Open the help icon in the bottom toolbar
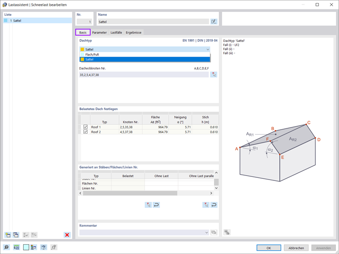Screen dimensions: 339x254 tap(7, 247)
